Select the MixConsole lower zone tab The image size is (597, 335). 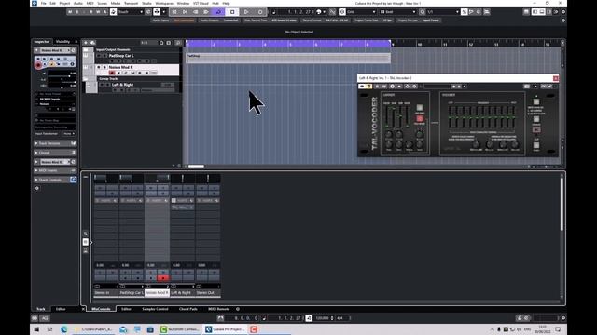coord(101,309)
